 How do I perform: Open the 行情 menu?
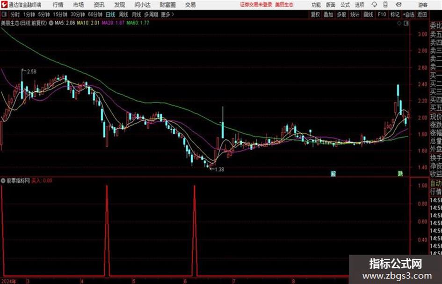[x=58, y=5]
